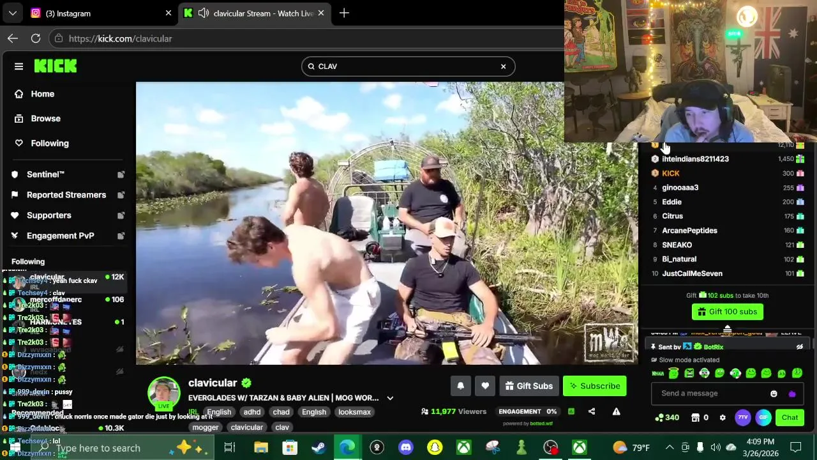Screen dimensions: 817x460
Task: Select the adhd tag
Action: click(x=252, y=412)
